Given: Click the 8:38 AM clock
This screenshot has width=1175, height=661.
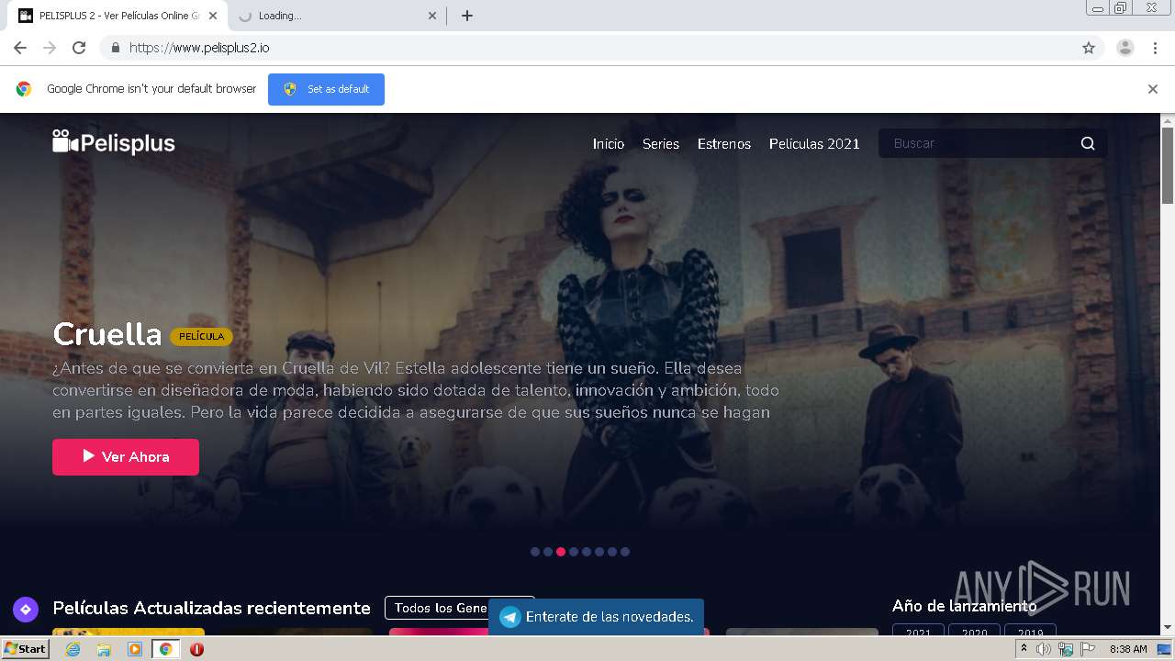Looking at the screenshot, I should pyautogui.click(x=1128, y=649).
